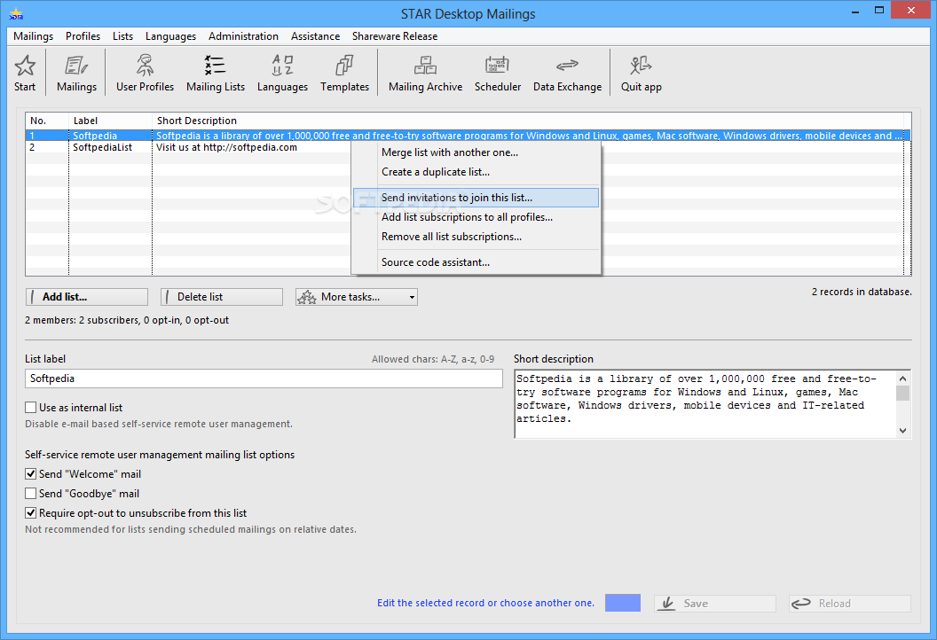
Task: Open the Data Exchange toolbar icon
Action: tap(567, 73)
